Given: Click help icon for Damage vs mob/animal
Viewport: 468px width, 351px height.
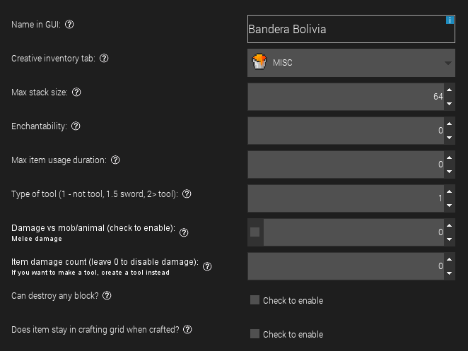Looking at the screenshot, I should tap(184, 232).
